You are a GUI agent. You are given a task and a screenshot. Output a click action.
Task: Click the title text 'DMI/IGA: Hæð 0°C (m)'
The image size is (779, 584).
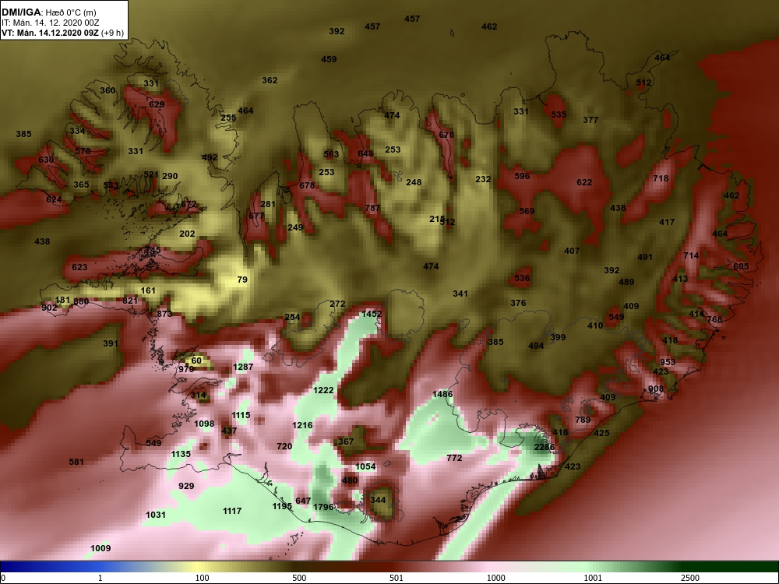(49, 12)
